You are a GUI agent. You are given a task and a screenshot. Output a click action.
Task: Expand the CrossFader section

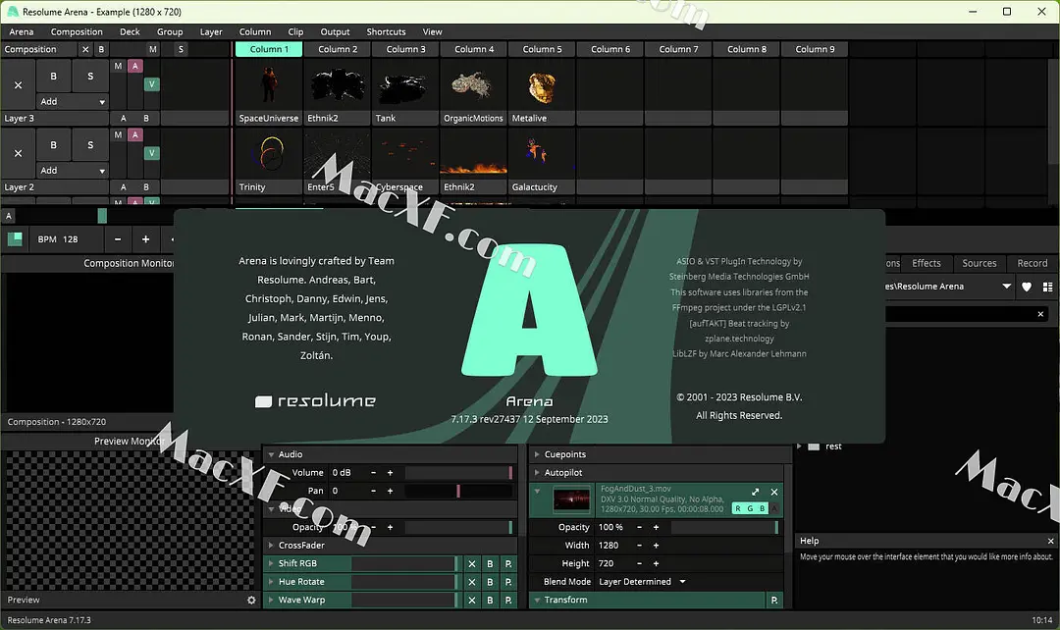click(271, 546)
